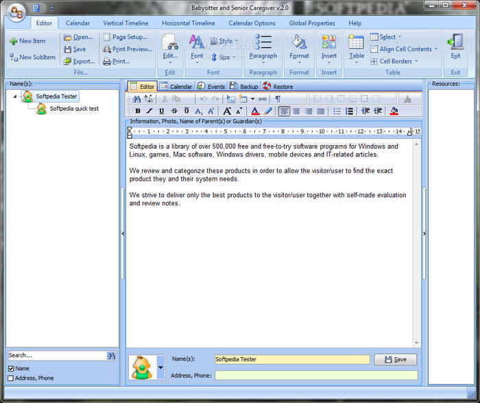Click the Replace text icon
This screenshot has height=403, width=480.
[x=149, y=99]
